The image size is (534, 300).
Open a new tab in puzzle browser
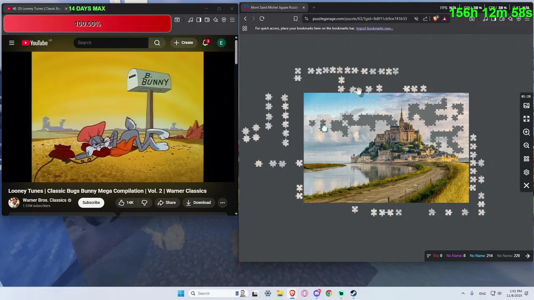pyautogui.click(x=314, y=7)
